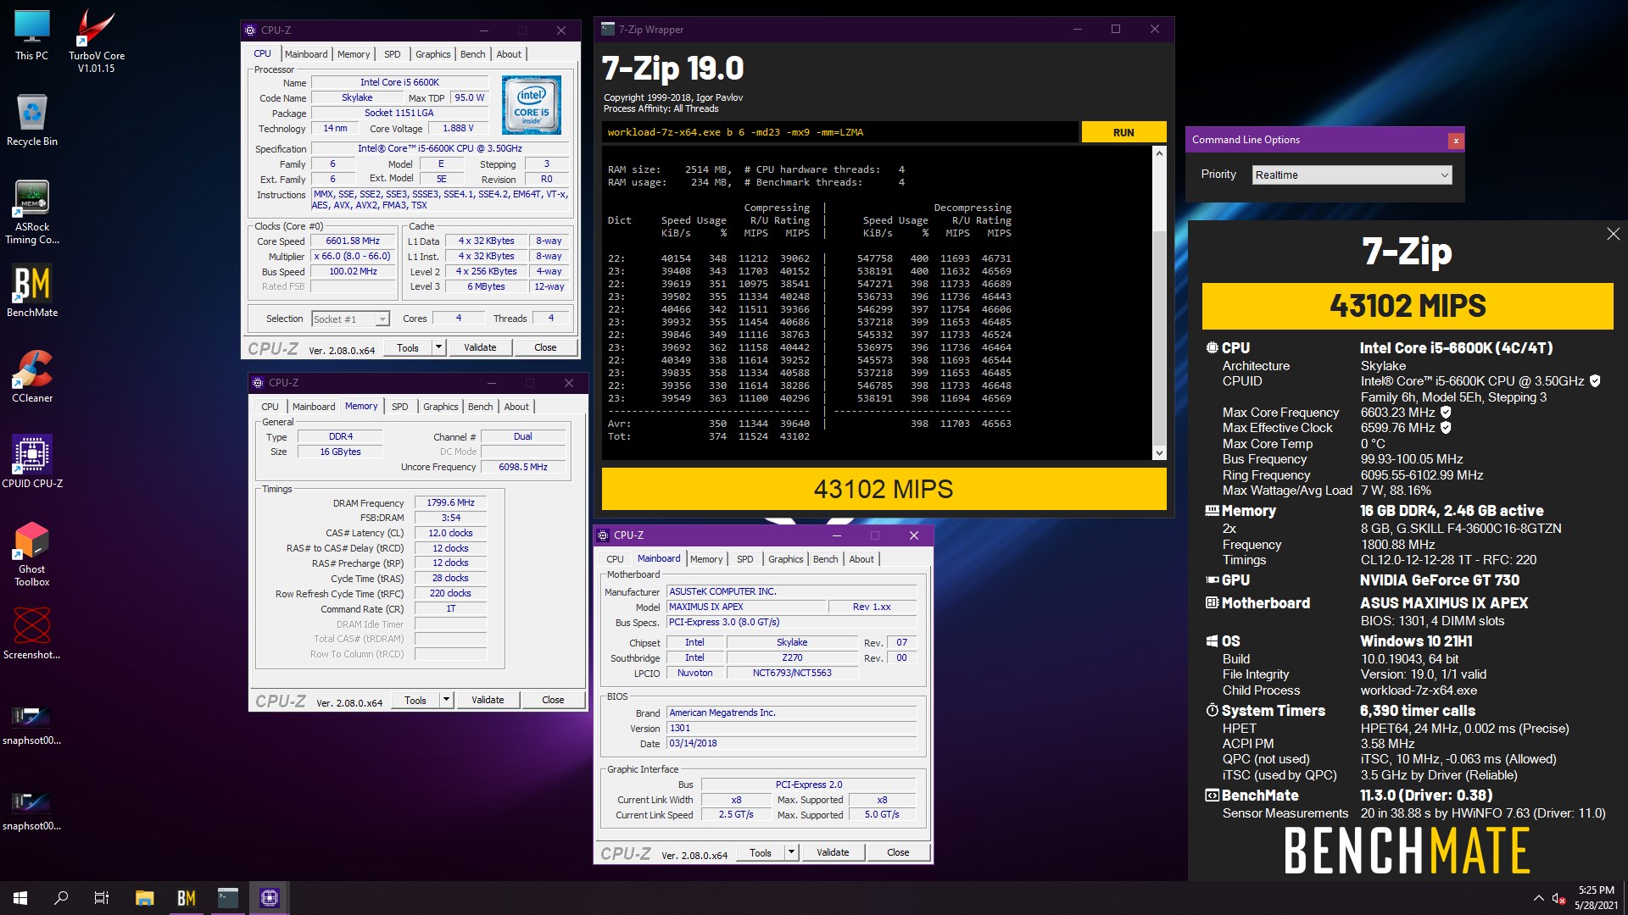Click the 7-Zip command line input field
This screenshot has width=1628, height=915.
tap(839, 132)
